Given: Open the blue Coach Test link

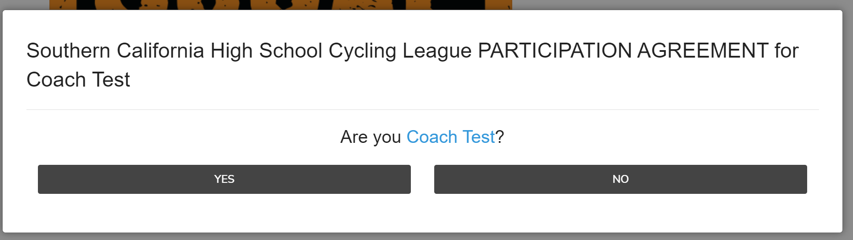Looking at the screenshot, I should 451,137.
